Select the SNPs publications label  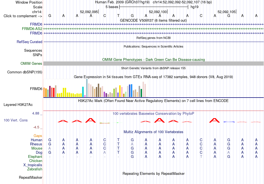38,55
